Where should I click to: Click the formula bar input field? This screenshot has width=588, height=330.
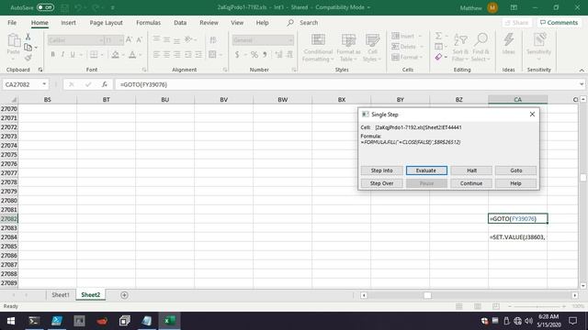pos(346,84)
